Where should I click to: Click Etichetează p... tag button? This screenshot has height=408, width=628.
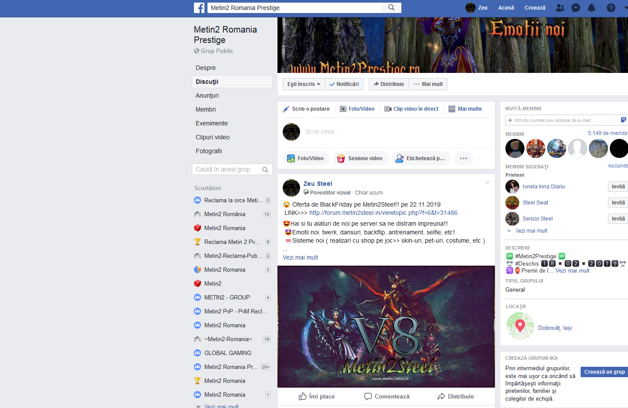[x=421, y=158]
